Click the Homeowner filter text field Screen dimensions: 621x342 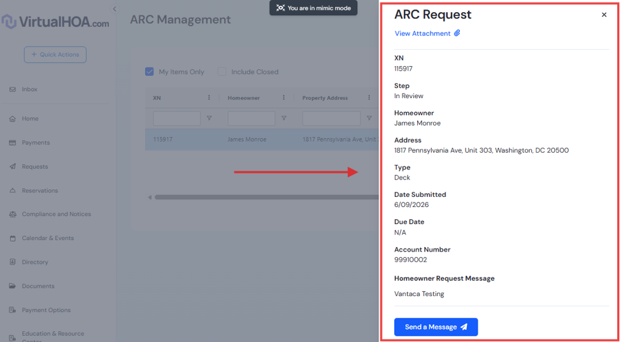pyautogui.click(x=251, y=118)
